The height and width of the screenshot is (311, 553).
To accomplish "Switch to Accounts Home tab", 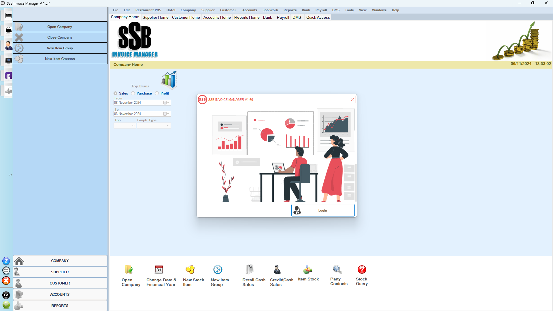I will (217, 17).
